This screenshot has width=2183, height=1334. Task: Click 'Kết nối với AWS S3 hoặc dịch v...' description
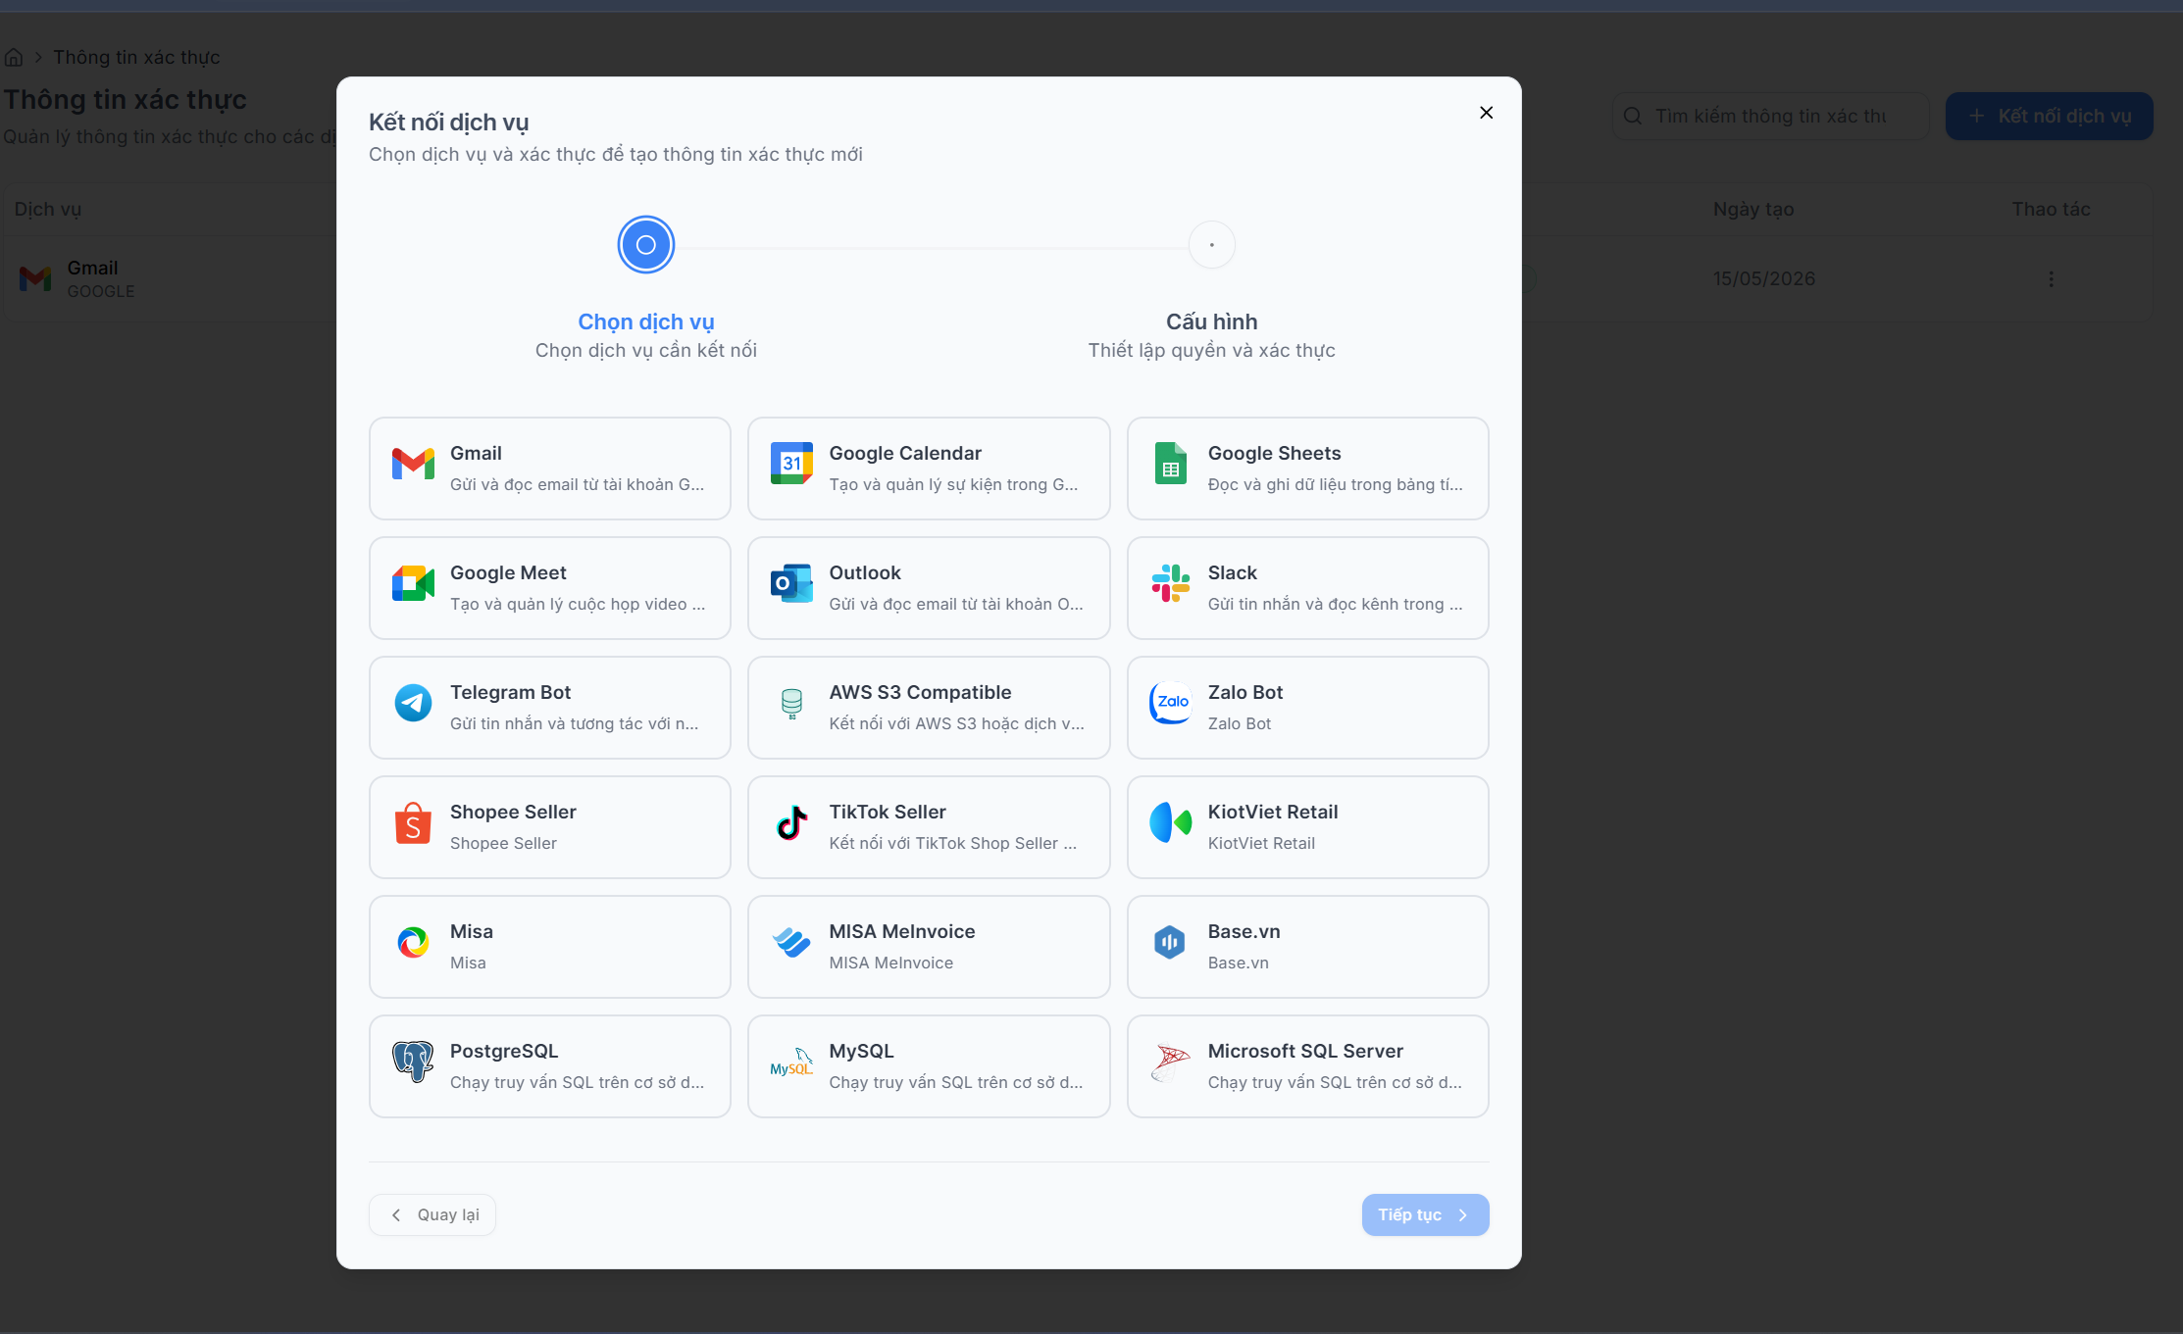(956, 723)
